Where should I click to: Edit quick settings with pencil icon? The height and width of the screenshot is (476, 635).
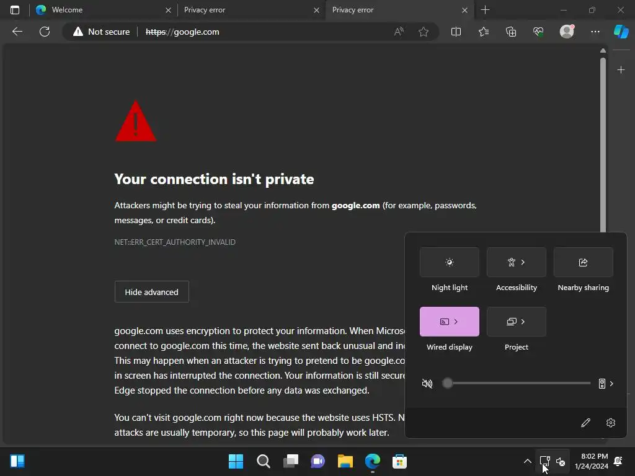pyautogui.click(x=585, y=423)
